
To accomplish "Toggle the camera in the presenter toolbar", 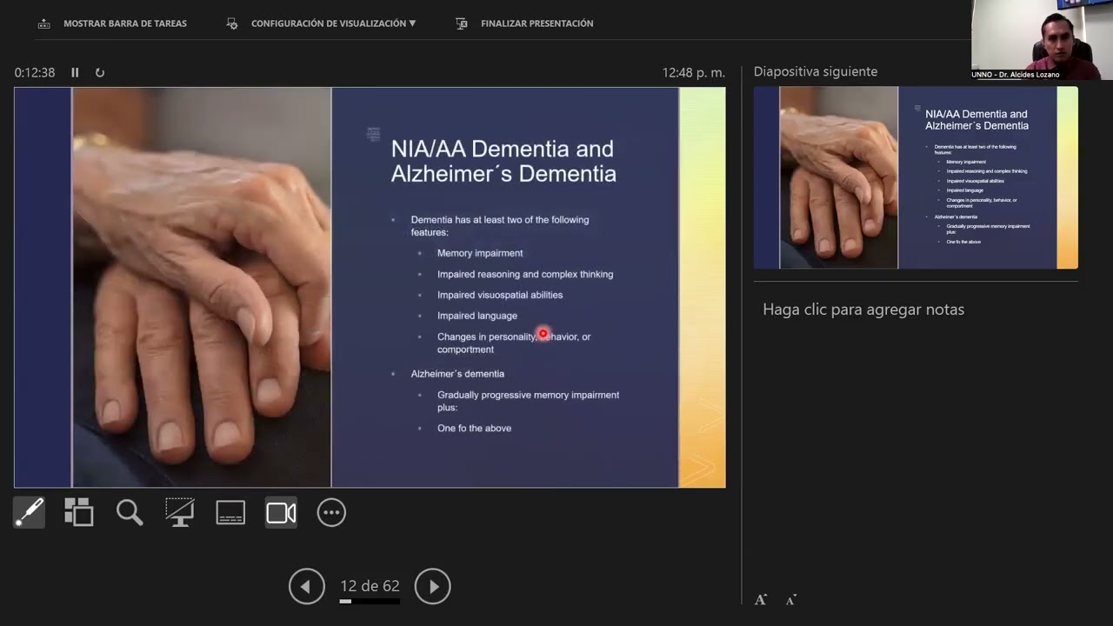I will click(x=281, y=513).
